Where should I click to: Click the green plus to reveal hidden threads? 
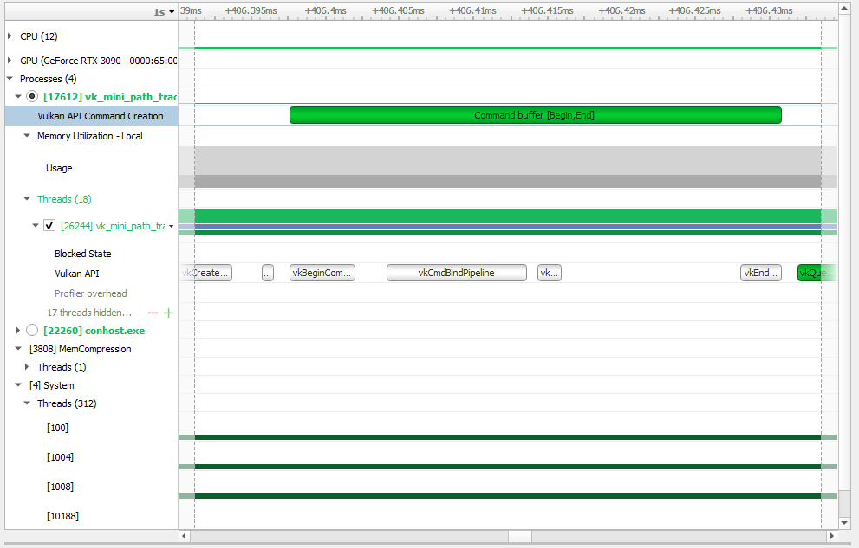168,313
